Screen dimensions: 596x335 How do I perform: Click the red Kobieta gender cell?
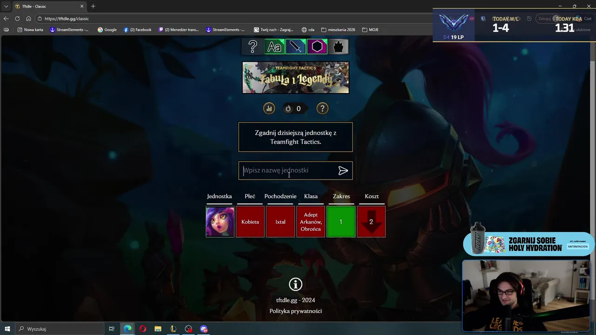click(250, 222)
